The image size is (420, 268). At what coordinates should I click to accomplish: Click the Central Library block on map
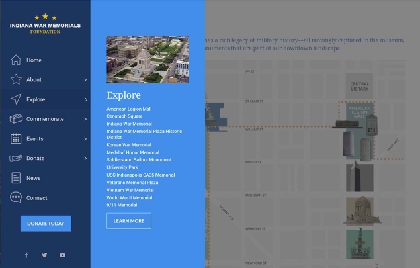359,86
